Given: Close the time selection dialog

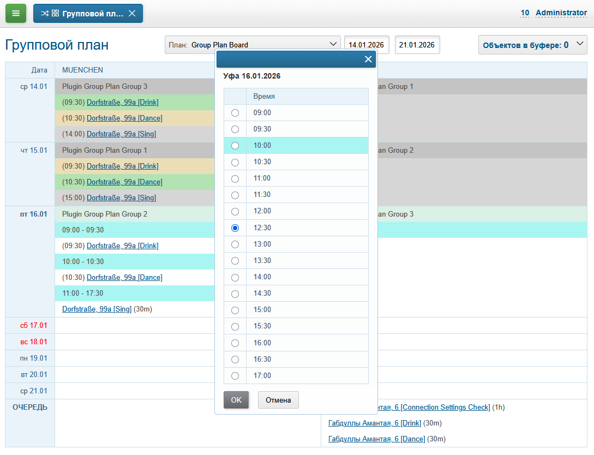Looking at the screenshot, I should [368, 59].
